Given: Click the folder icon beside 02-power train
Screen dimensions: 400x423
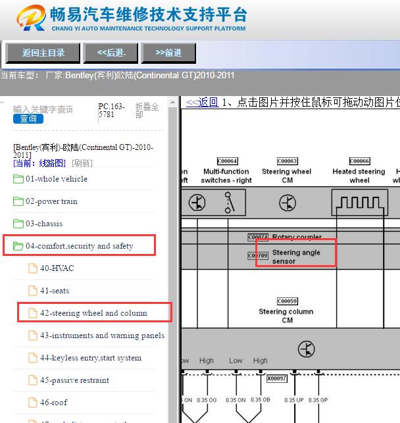Looking at the screenshot, I should click(x=18, y=201).
